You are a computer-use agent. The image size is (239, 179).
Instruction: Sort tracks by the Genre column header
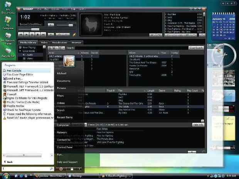pyautogui.click(x=165, y=91)
